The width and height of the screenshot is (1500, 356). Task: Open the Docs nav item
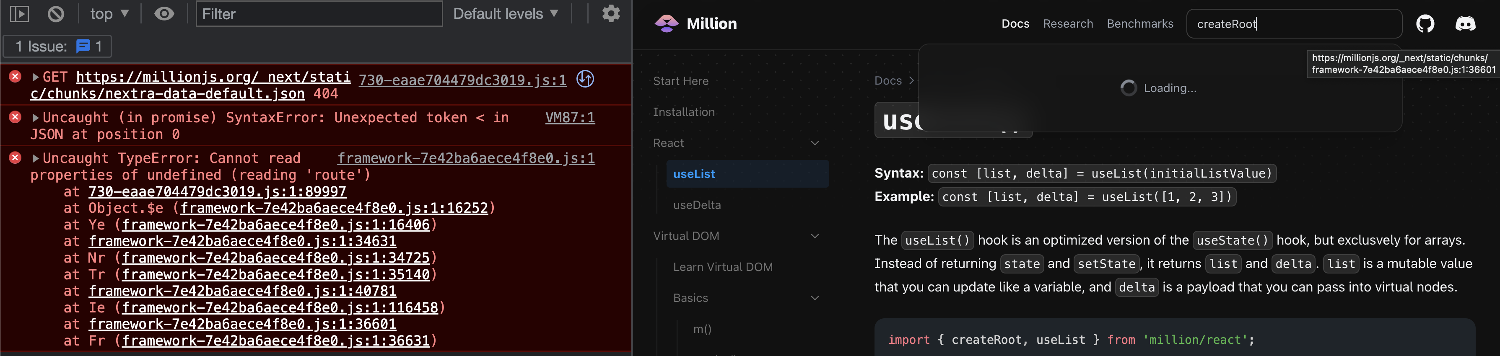(x=1015, y=24)
